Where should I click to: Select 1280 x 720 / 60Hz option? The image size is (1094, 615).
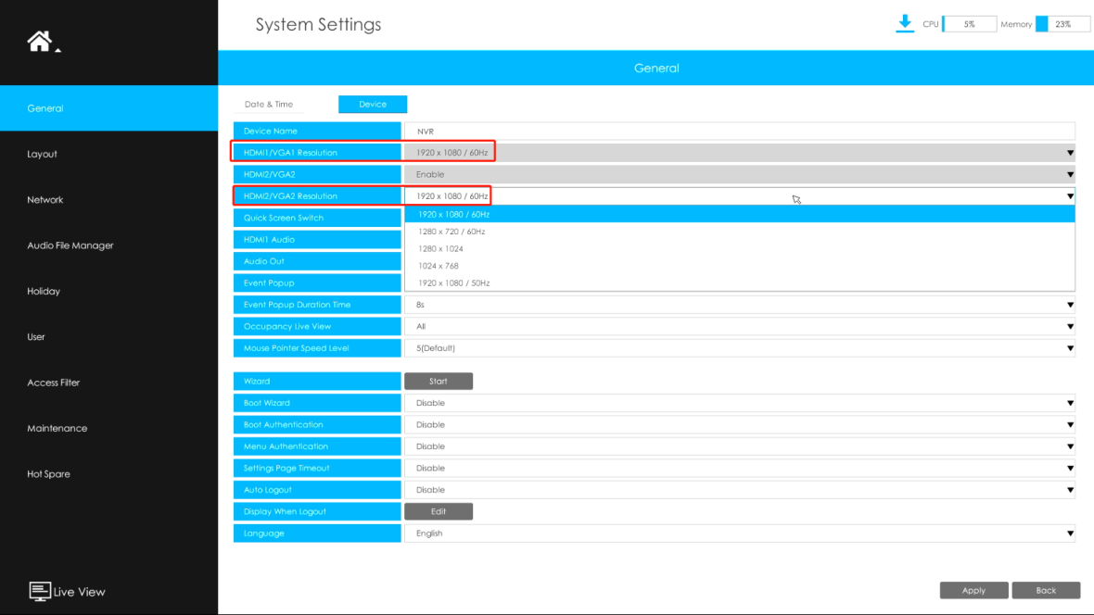[740, 232]
